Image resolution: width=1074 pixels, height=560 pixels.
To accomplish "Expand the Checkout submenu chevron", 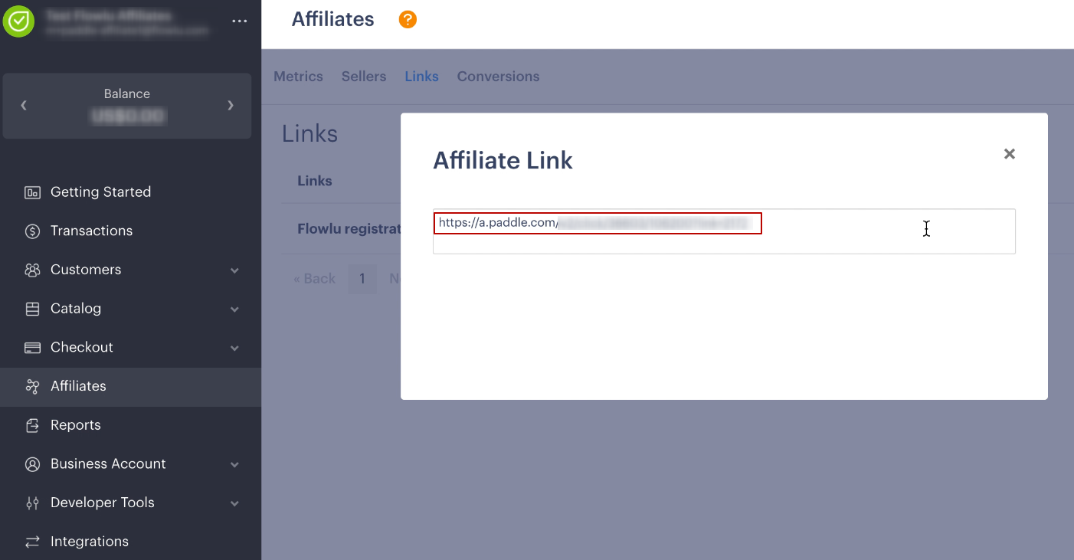I will (234, 348).
